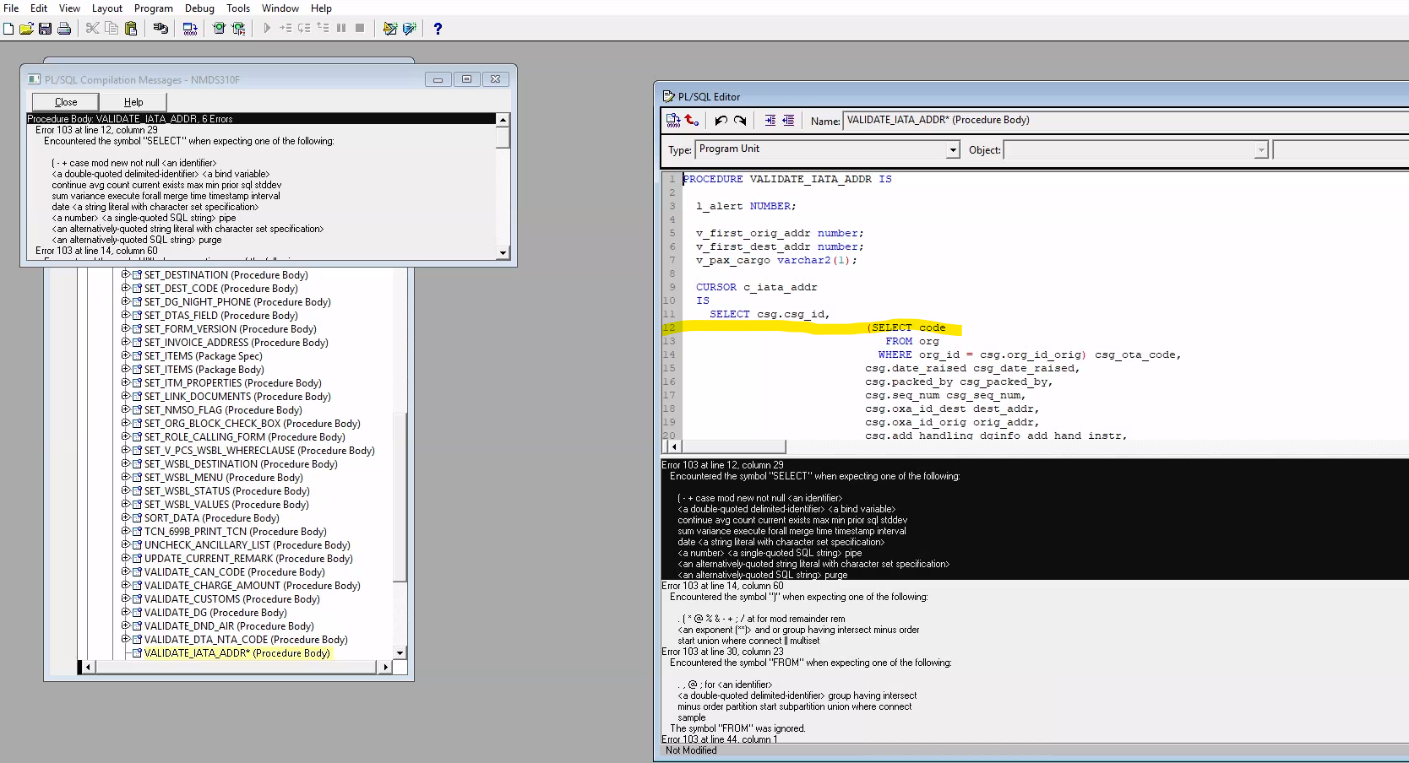
Task: Connect to database using the plug icon
Action: tap(160, 28)
